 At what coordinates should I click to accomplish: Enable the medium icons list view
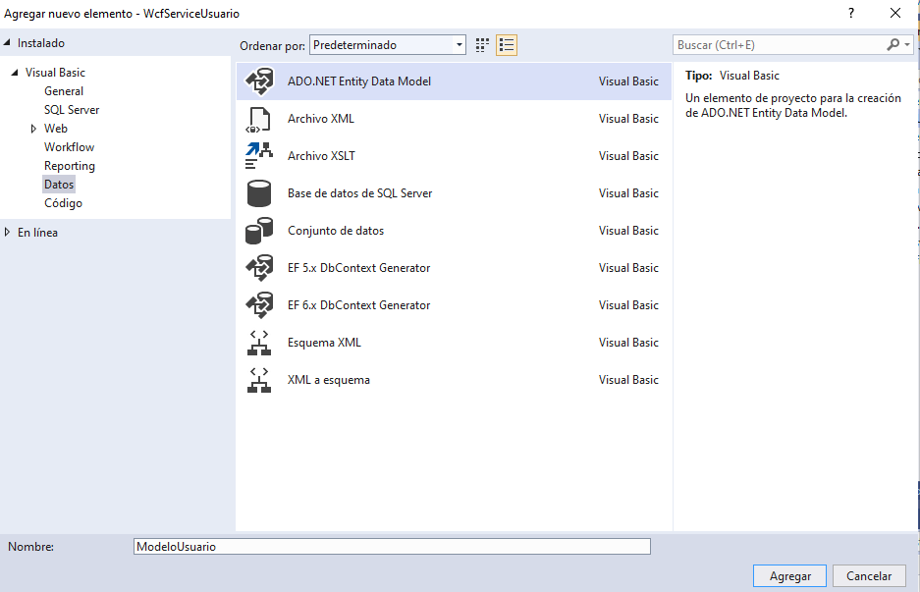pyautogui.click(x=507, y=44)
